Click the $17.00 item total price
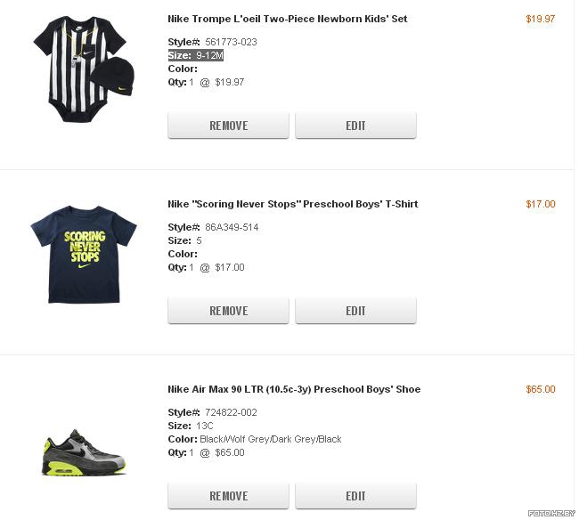The height and width of the screenshot is (520, 579). coord(540,204)
